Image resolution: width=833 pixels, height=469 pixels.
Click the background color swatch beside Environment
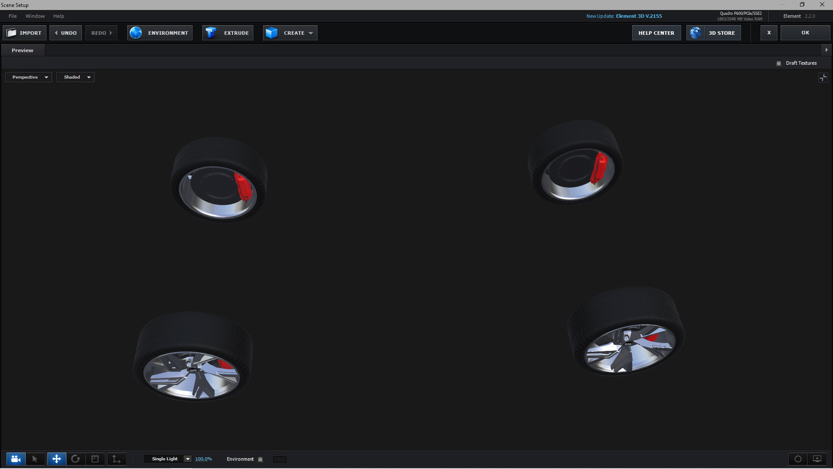[x=280, y=459]
